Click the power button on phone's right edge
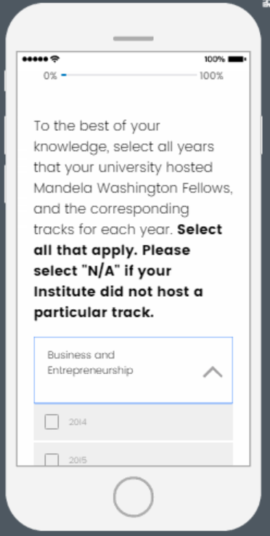 262,135
